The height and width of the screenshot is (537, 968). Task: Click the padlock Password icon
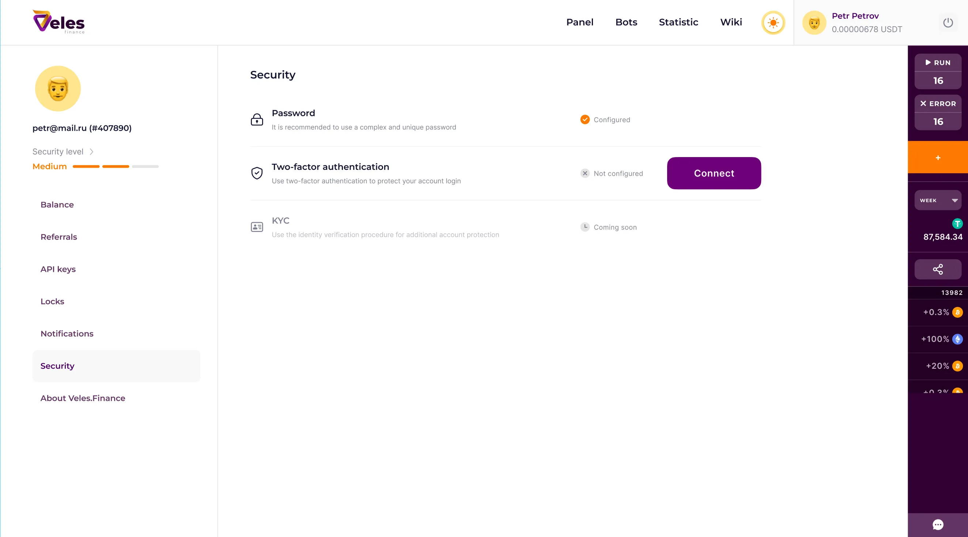click(x=257, y=120)
